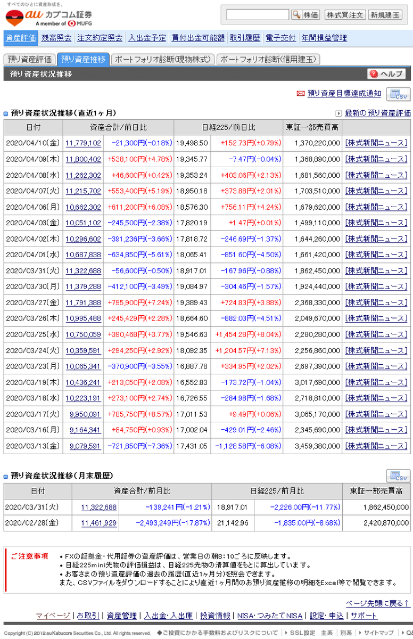Open the マイページ footer link
This screenshot has height=639, width=413.
[x=53, y=616]
